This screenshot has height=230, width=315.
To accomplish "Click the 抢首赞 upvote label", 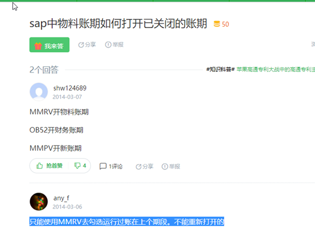I will 54,166.
